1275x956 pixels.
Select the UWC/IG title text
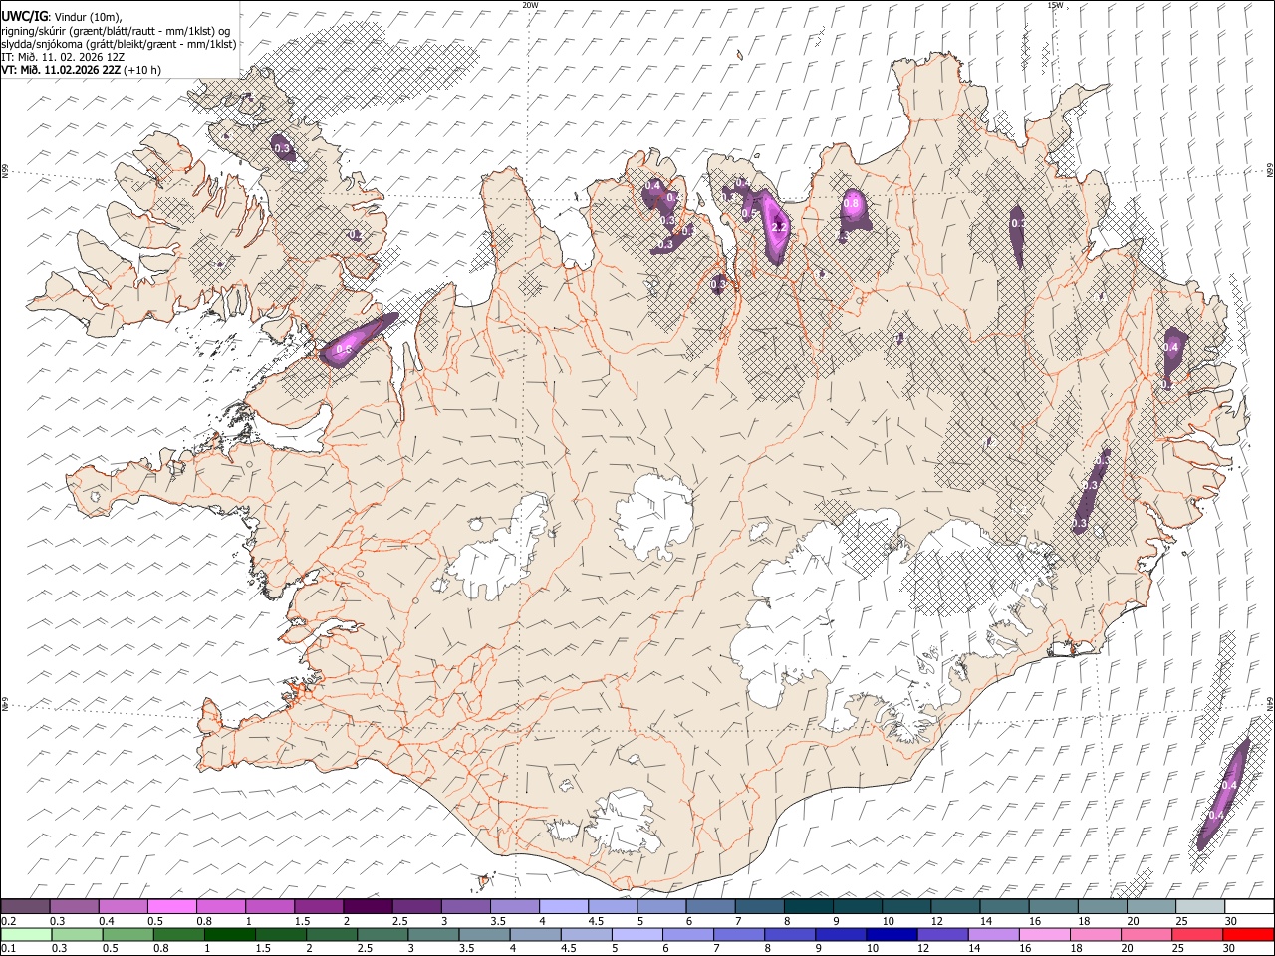[24, 16]
